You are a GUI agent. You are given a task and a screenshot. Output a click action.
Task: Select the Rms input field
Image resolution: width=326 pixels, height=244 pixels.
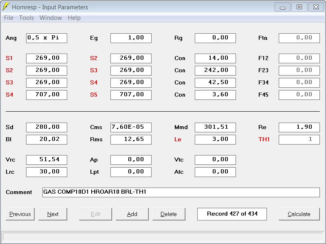point(131,139)
